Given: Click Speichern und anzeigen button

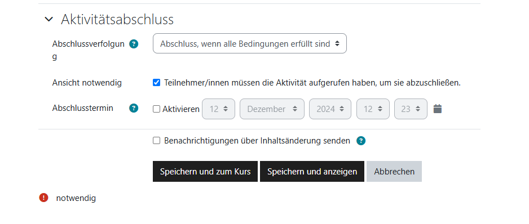Looking at the screenshot, I should [312, 172].
